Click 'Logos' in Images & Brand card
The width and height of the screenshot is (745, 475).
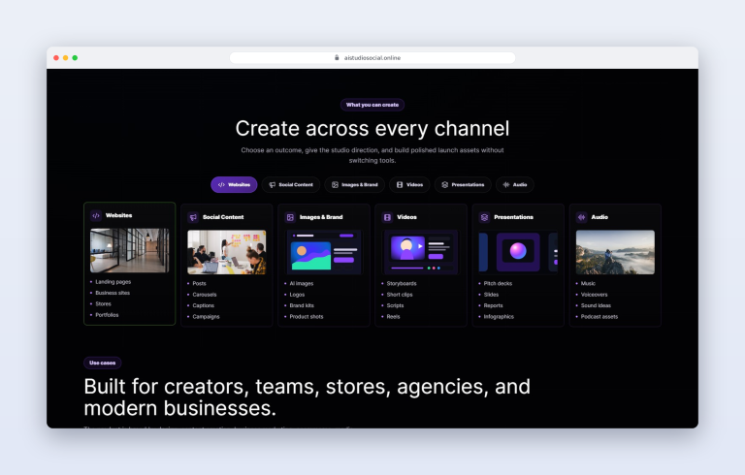click(297, 295)
